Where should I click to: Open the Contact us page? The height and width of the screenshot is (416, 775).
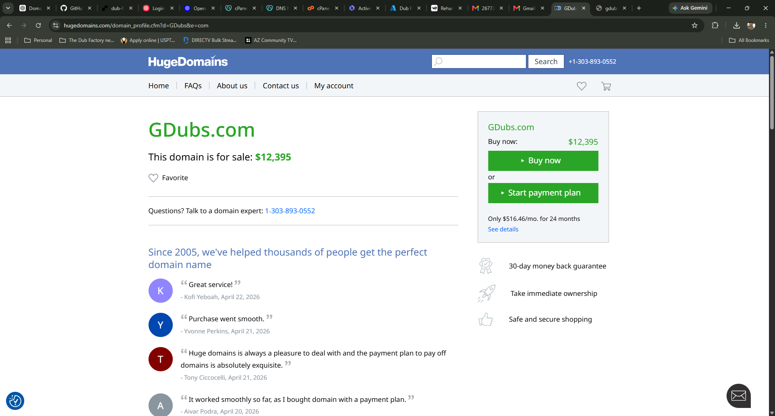[281, 86]
